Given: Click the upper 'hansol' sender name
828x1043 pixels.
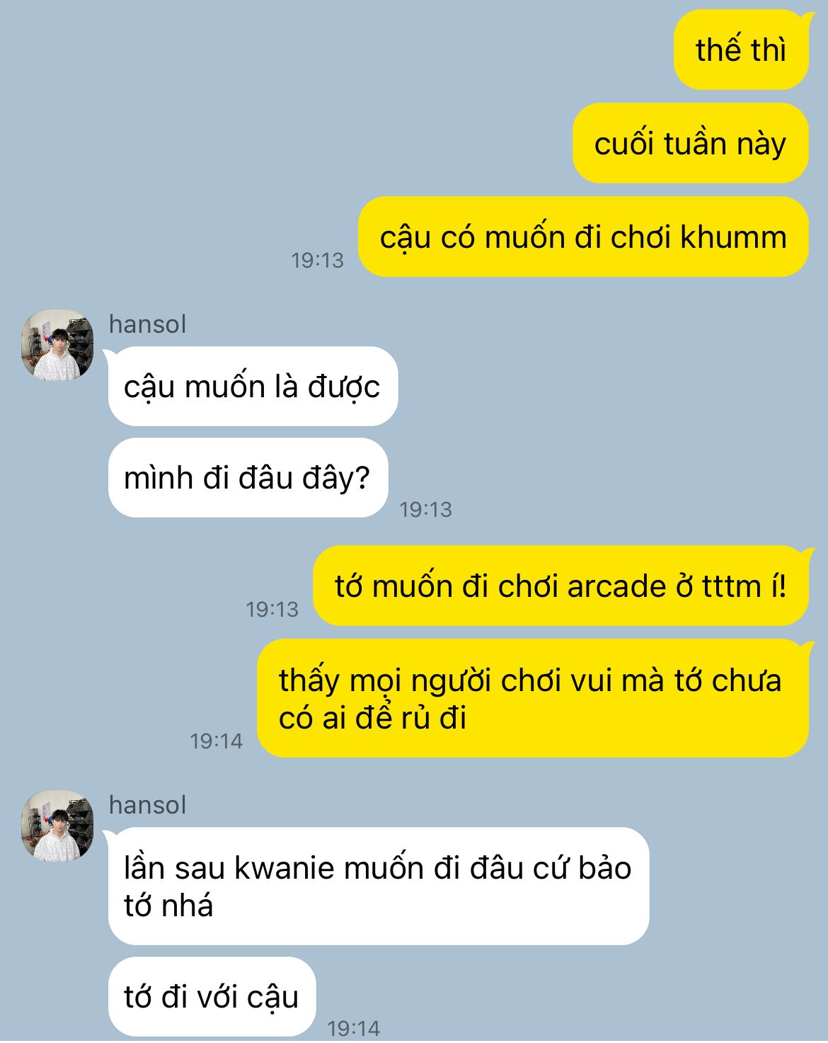Looking at the screenshot, I should (147, 324).
